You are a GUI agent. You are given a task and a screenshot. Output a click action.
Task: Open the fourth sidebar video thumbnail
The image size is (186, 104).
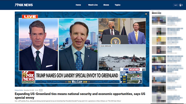159,50
